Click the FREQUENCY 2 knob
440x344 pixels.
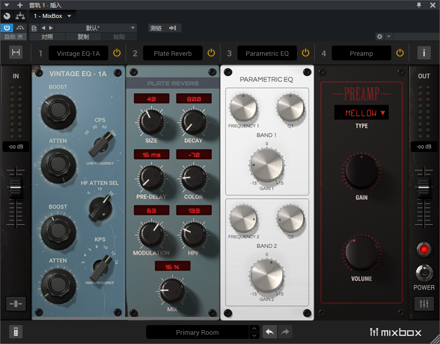point(243,219)
